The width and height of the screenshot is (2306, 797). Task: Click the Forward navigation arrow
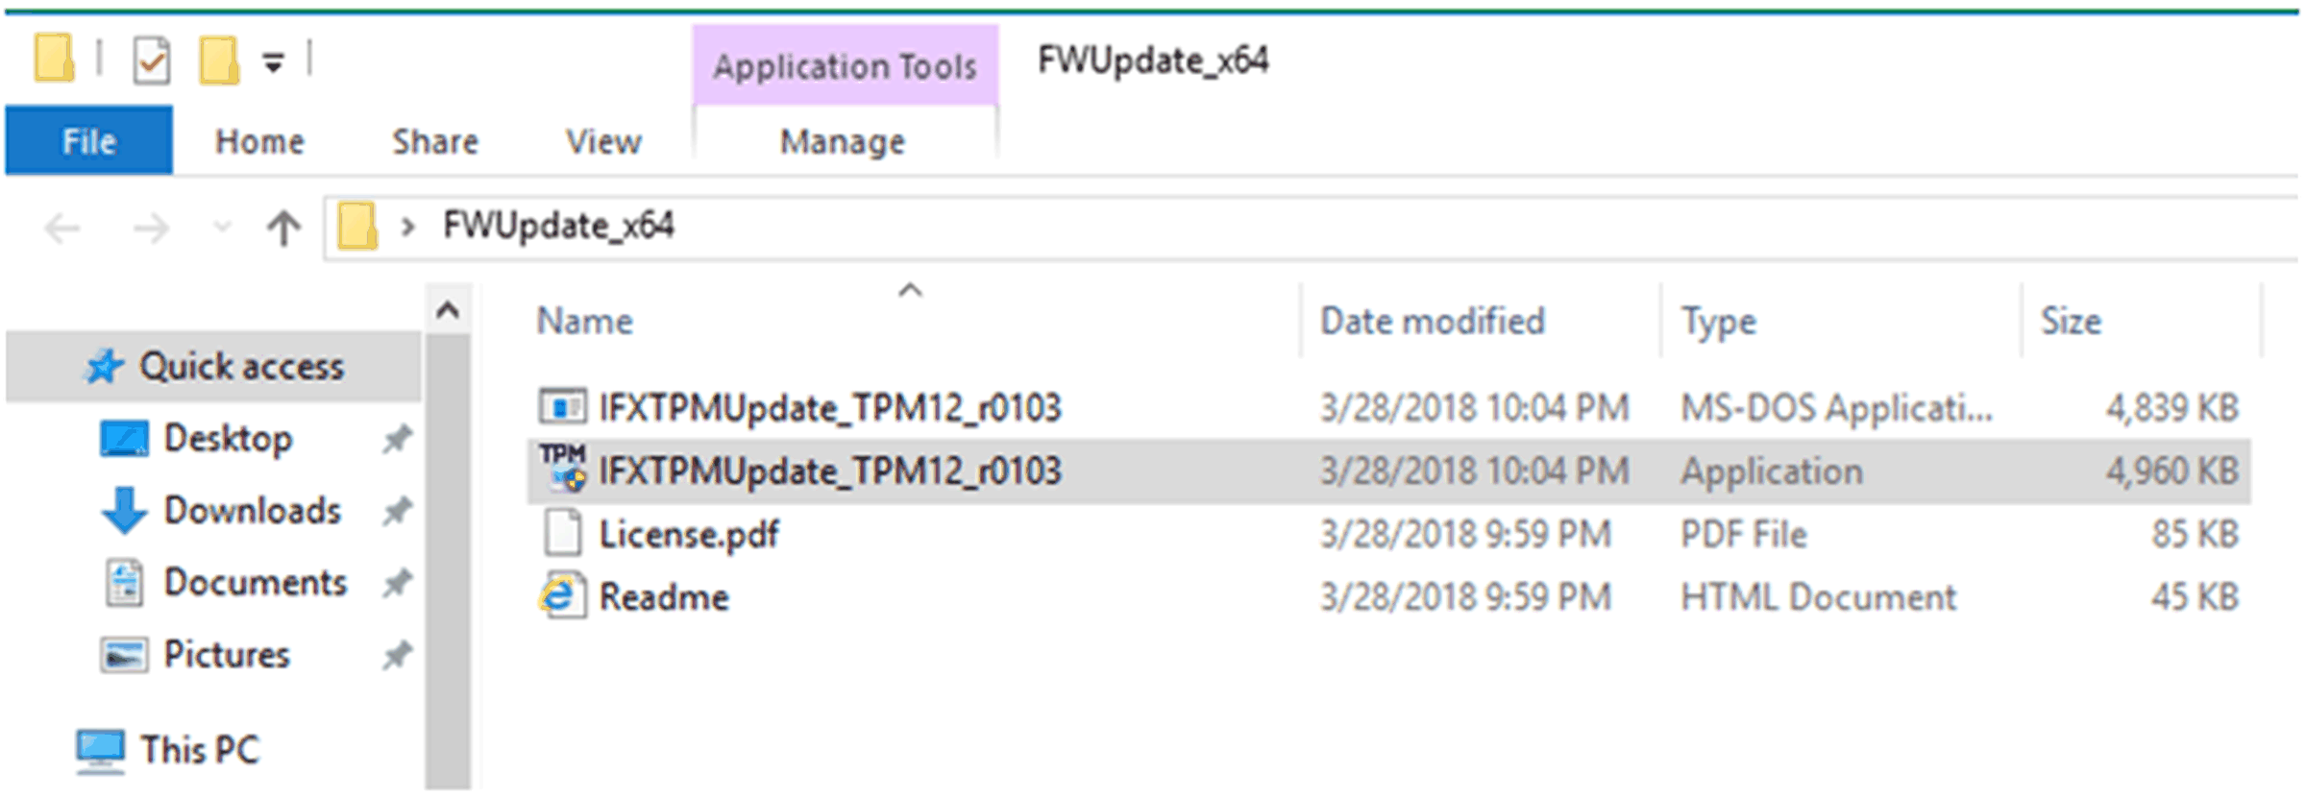click(151, 228)
